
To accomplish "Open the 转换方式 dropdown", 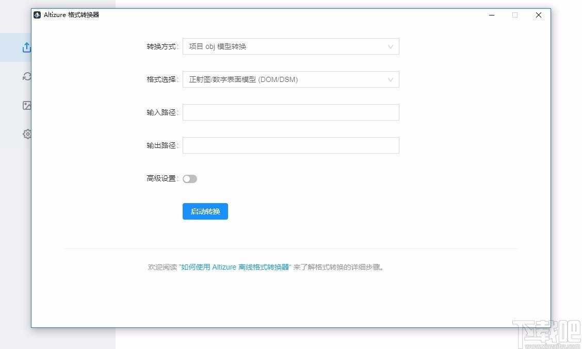I will click(x=290, y=46).
